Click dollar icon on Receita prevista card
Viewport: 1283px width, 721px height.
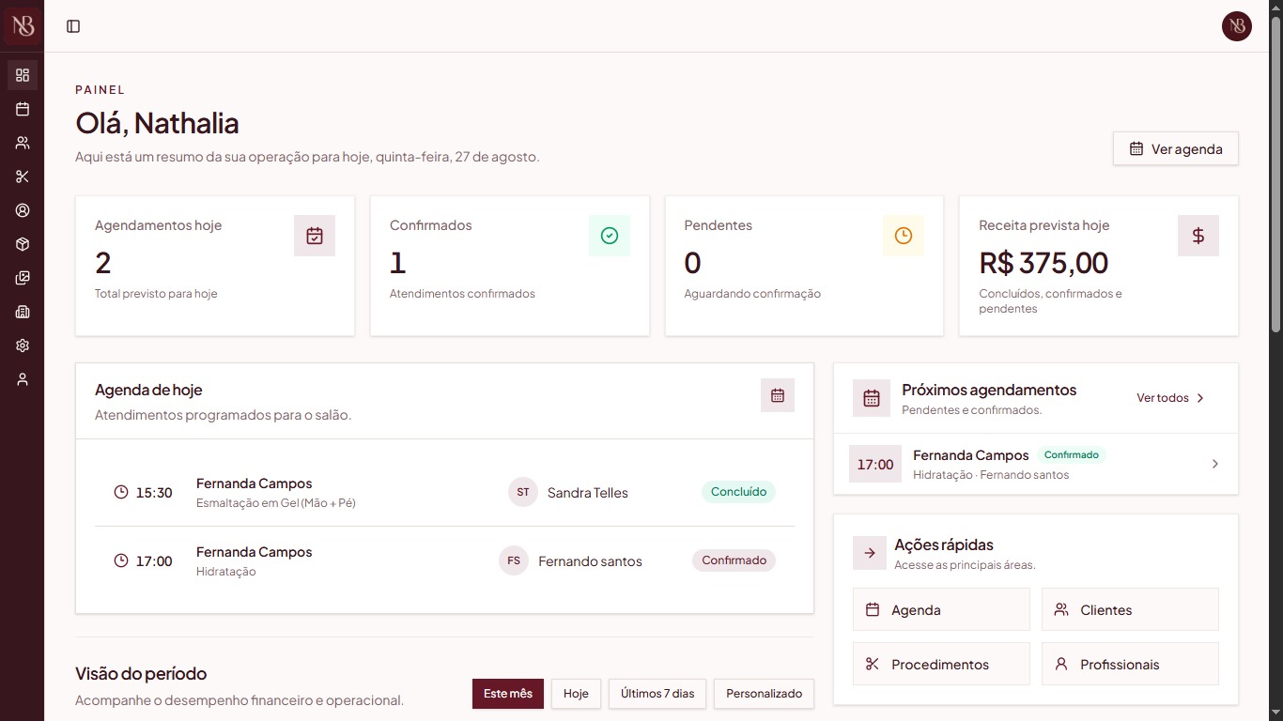(x=1198, y=236)
